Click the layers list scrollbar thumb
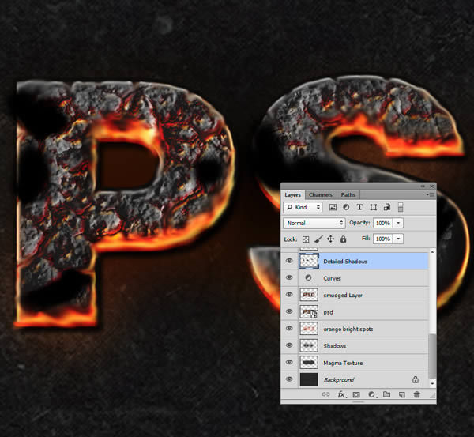Screen dimensions: 474x437 tap(432, 356)
